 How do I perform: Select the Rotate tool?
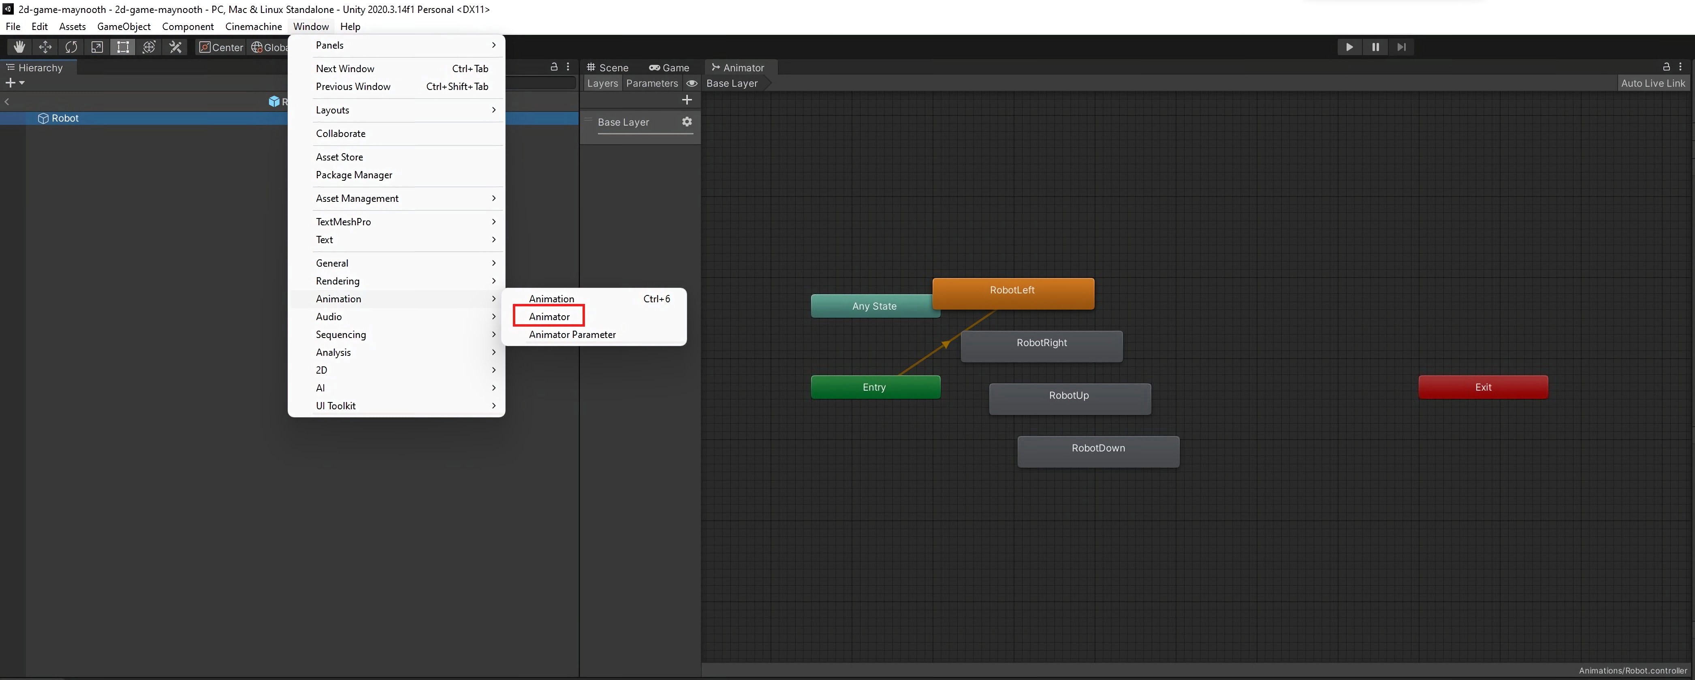coord(71,47)
